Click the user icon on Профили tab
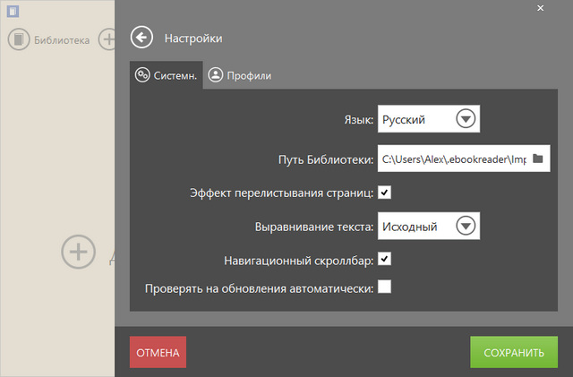The width and height of the screenshot is (573, 377). pyautogui.click(x=215, y=75)
